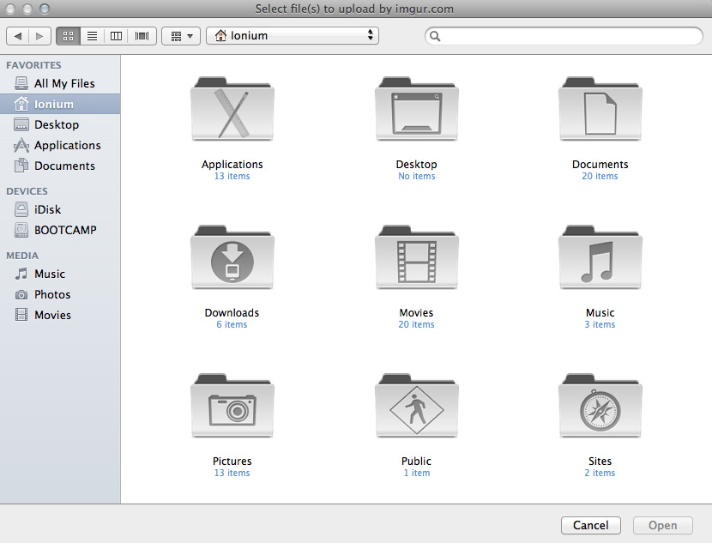Click the film strip icon beside sidebar Movies
The width and height of the screenshot is (712, 543).
pyautogui.click(x=21, y=314)
